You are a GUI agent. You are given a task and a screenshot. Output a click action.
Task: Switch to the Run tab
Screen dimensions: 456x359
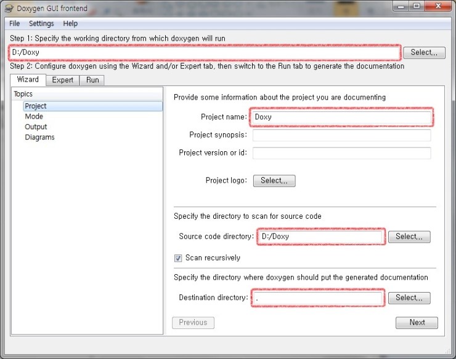pyautogui.click(x=92, y=80)
